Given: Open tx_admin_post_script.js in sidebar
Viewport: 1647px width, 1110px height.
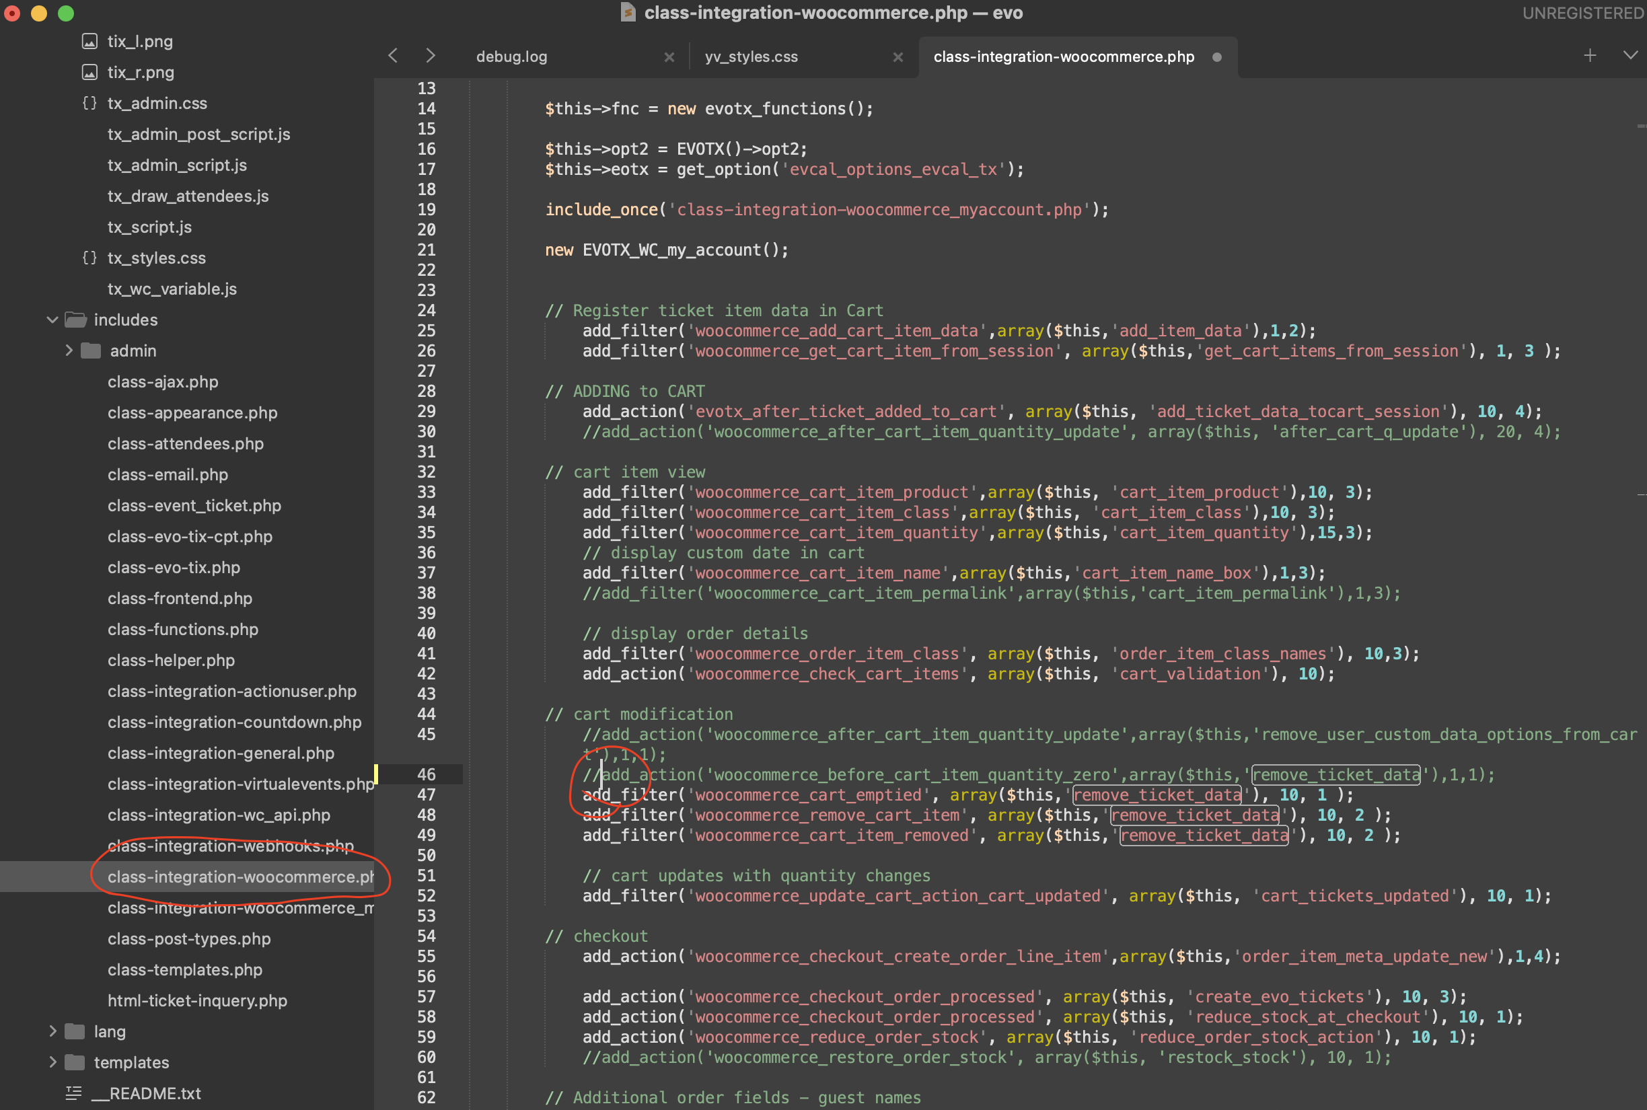Looking at the screenshot, I should point(199,135).
